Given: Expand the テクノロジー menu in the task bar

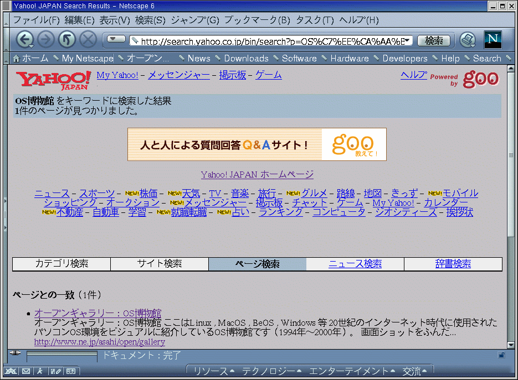Looking at the screenshot, I should pyautogui.click(x=271, y=371).
